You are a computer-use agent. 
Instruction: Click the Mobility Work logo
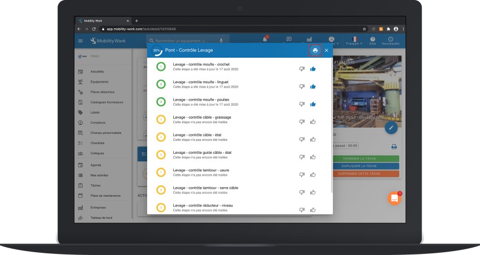108,41
